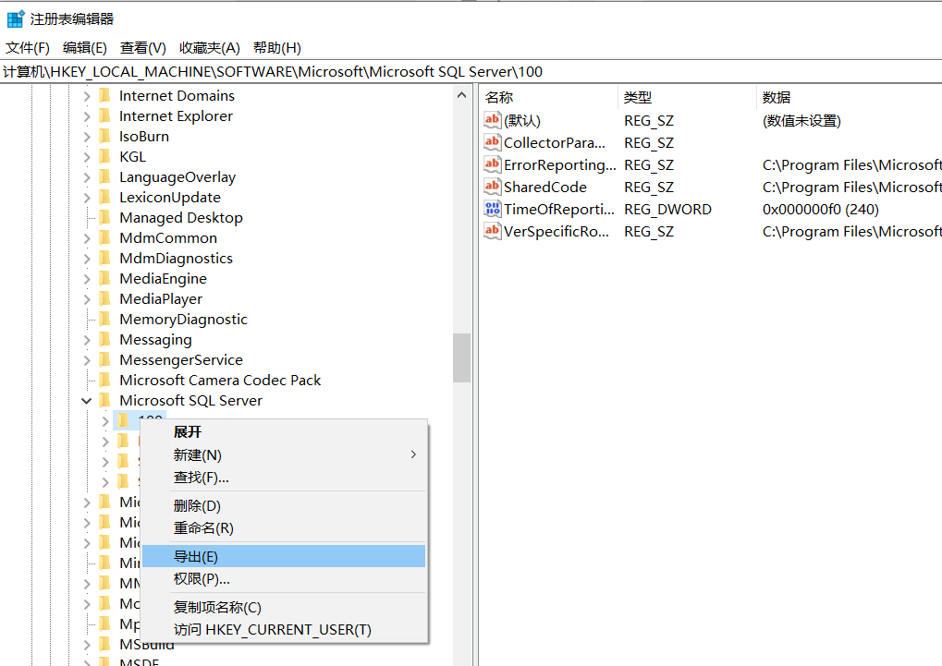Image resolution: width=942 pixels, height=666 pixels.
Task: Click the KGL folder icon
Action: point(104,157)
